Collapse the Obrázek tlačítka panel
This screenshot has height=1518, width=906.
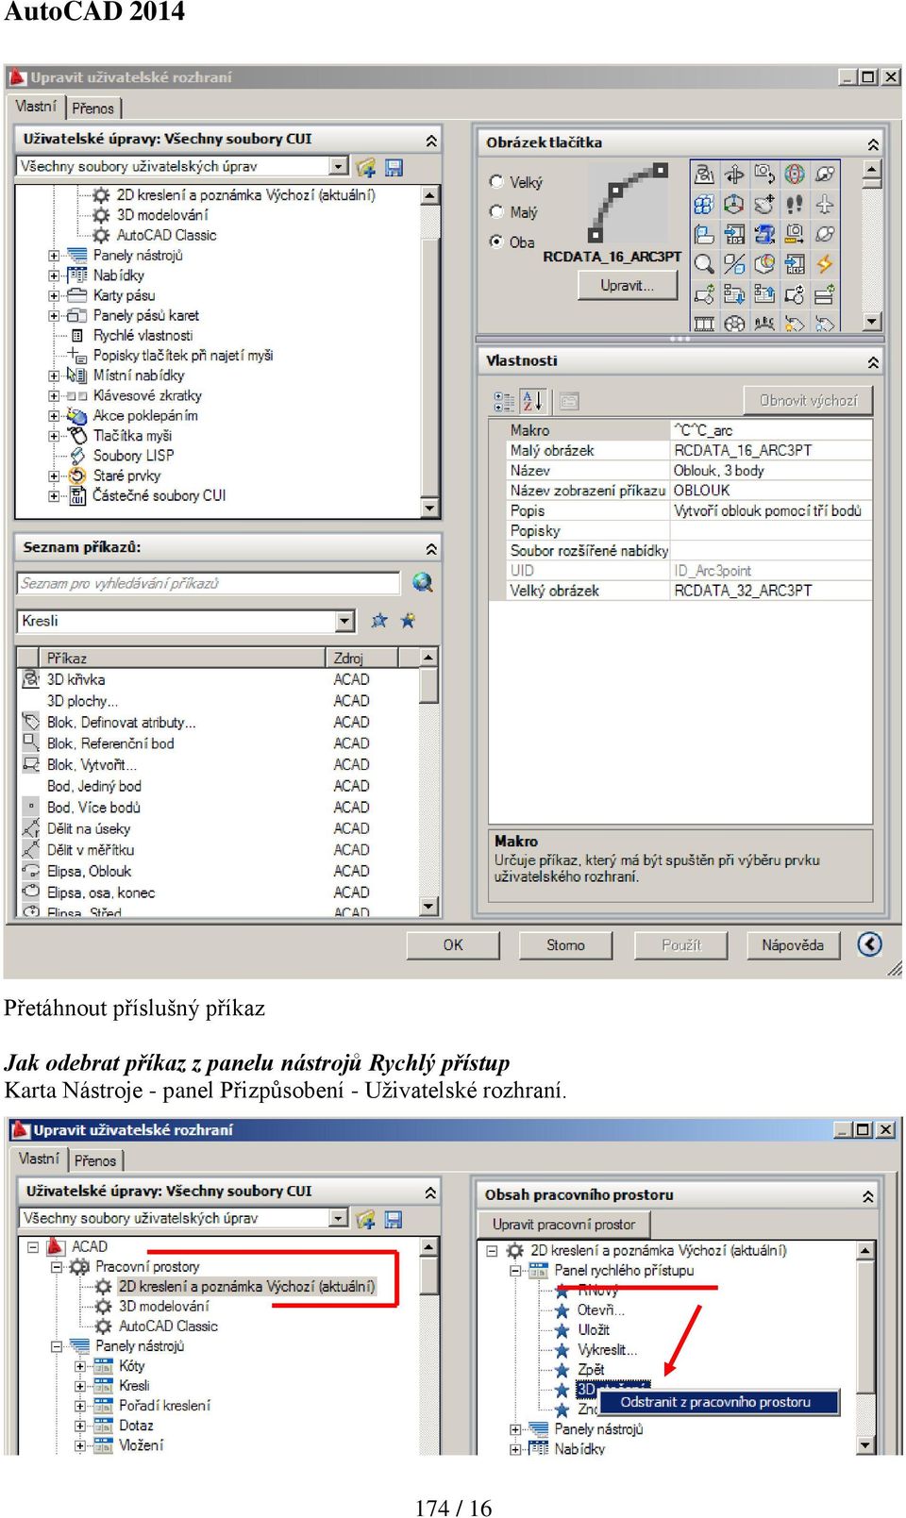tap(873, 144)
